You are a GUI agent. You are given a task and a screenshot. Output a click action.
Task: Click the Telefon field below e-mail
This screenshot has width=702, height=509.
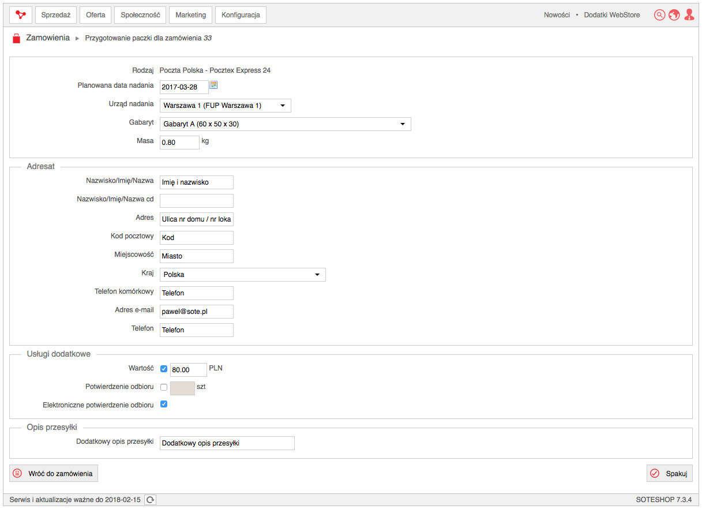click(x=197, y=330)
